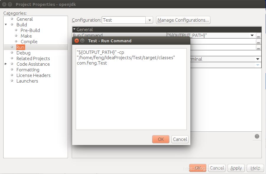
Task: Collapse the General properties section
Action: click(x=74, y=29)
